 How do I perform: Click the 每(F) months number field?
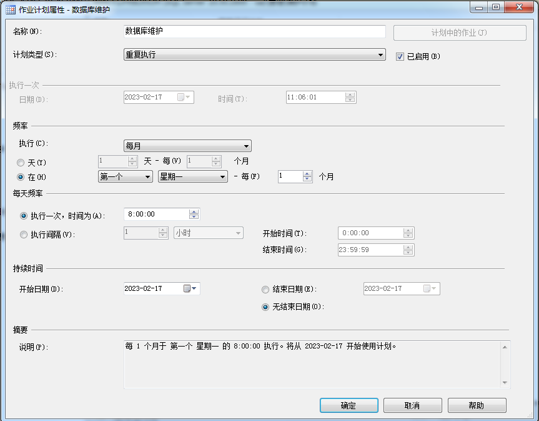tap(290, 176)
